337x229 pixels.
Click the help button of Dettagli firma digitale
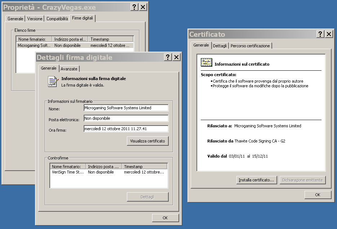pos(168,57)
